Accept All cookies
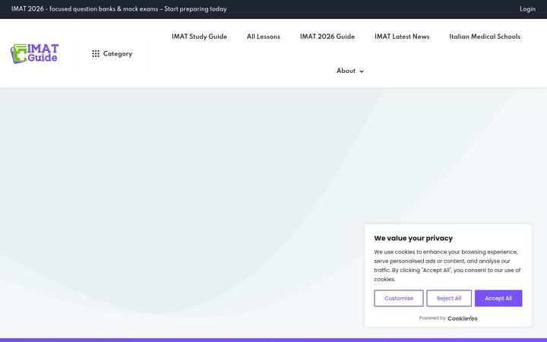Image resolution: width=547 pixels, height=342 pixels. click(x=498, y=299)
